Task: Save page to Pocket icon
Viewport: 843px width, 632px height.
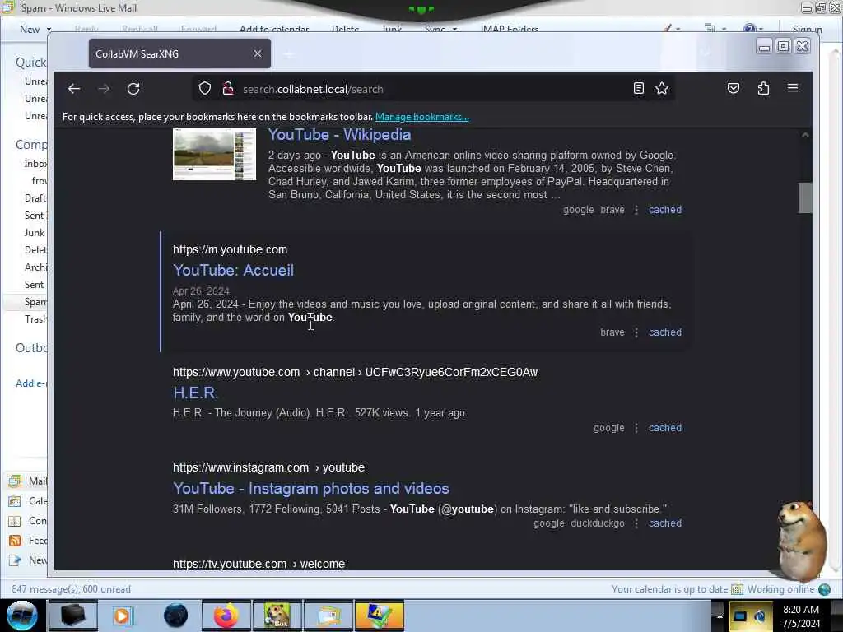Action: [x=734, y=88]
